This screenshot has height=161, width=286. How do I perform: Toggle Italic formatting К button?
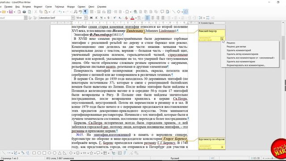[x=97, y=18]
